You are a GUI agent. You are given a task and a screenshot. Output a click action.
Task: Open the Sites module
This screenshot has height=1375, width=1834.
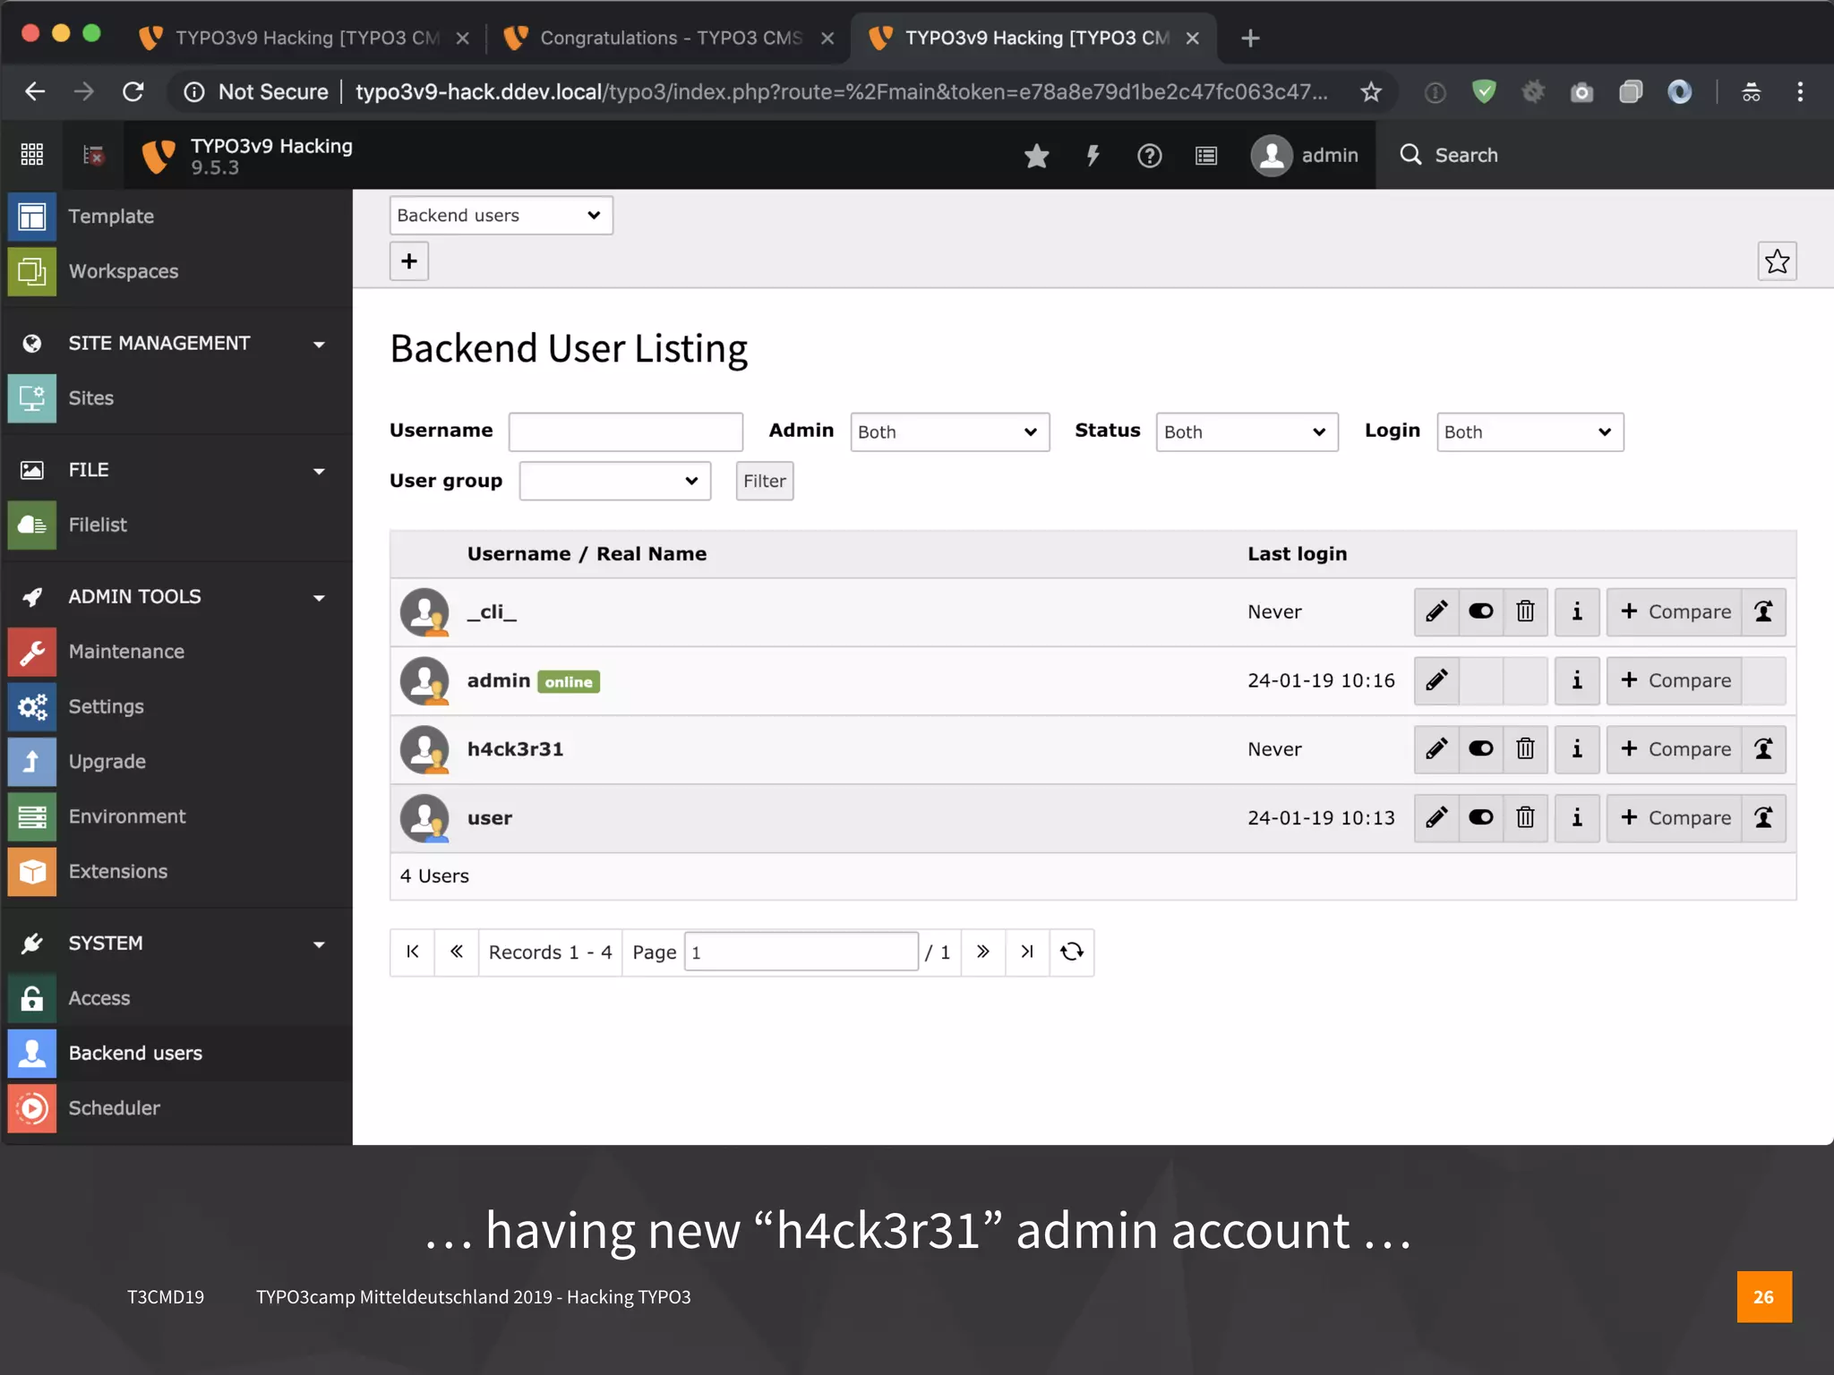(x=176, y=398)
